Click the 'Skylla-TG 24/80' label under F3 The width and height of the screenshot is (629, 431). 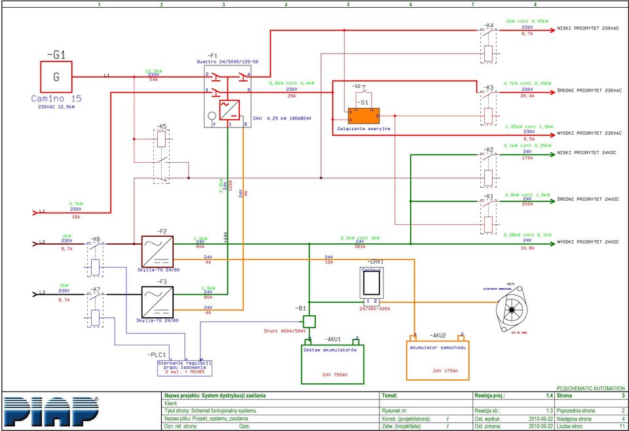157,320
